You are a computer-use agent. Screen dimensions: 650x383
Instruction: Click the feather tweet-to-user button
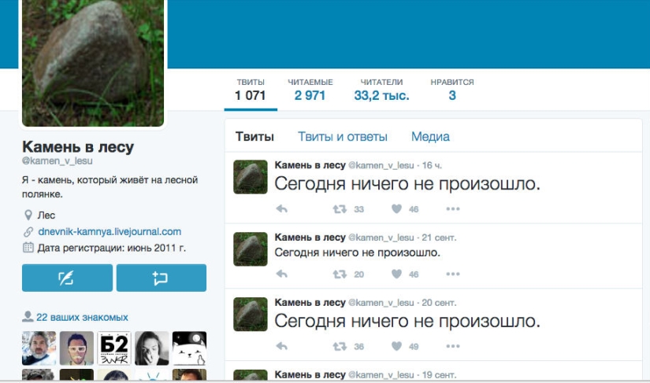(67, 278)
